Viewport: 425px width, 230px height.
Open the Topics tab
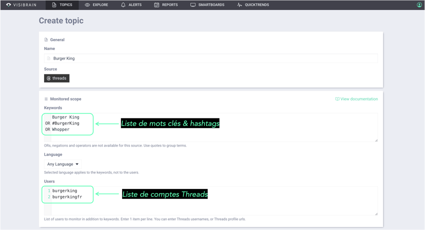(x=62, y=5)
